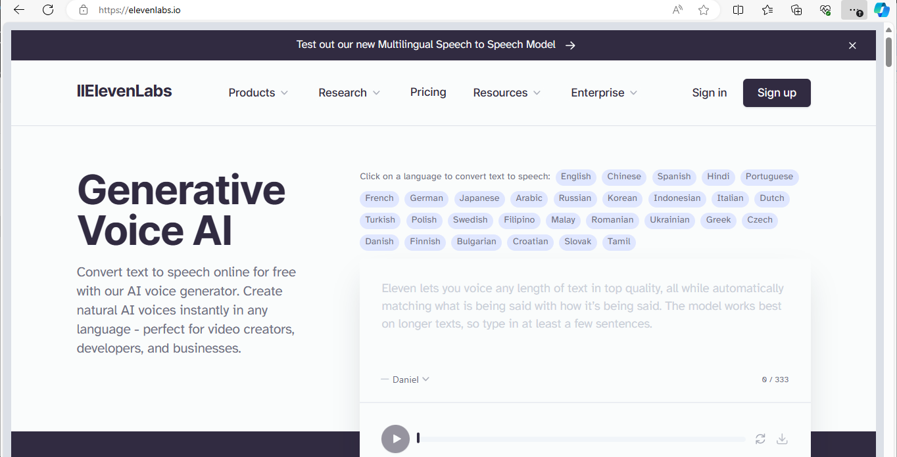Choose the Tamil language chip
The height and width of the screenshot is (457, 897).
(x=619, y=242)
